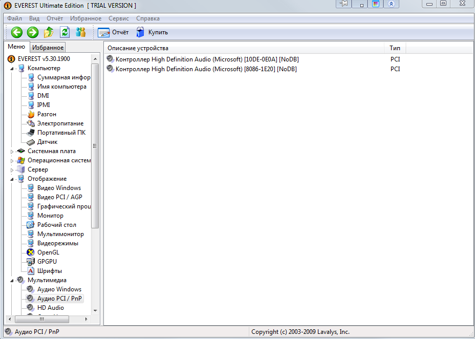This screenshot has width=475, height=339.
Task: Open the Избранное menu in menu bar
Action: click(85, 18)
